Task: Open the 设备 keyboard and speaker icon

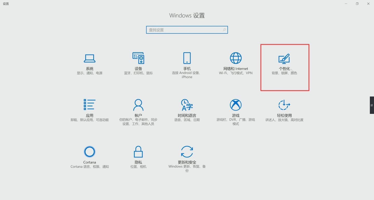Action: coord(138,58)
